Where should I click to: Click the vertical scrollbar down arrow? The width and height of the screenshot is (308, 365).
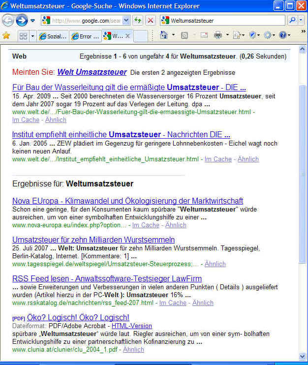(x=303, y=356)
